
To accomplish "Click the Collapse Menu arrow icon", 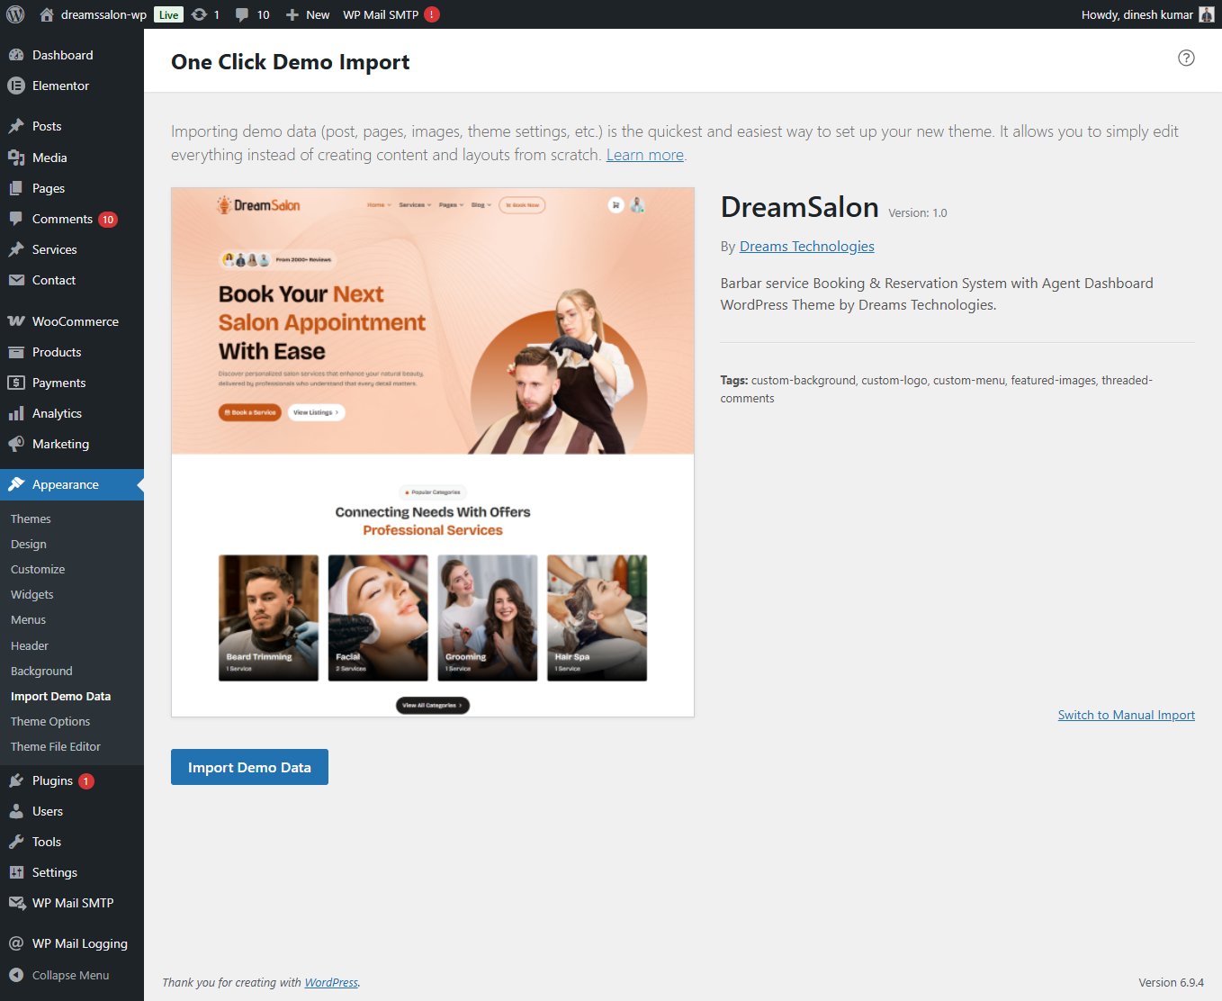I will (16, 975).
